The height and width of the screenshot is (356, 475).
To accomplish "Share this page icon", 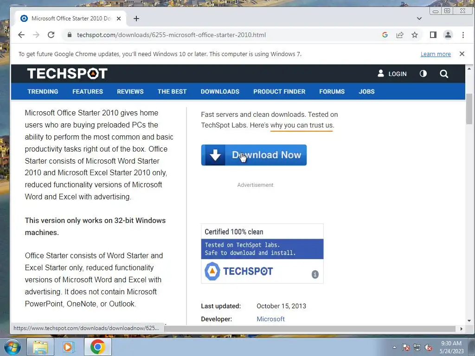I will click(400, 35).
